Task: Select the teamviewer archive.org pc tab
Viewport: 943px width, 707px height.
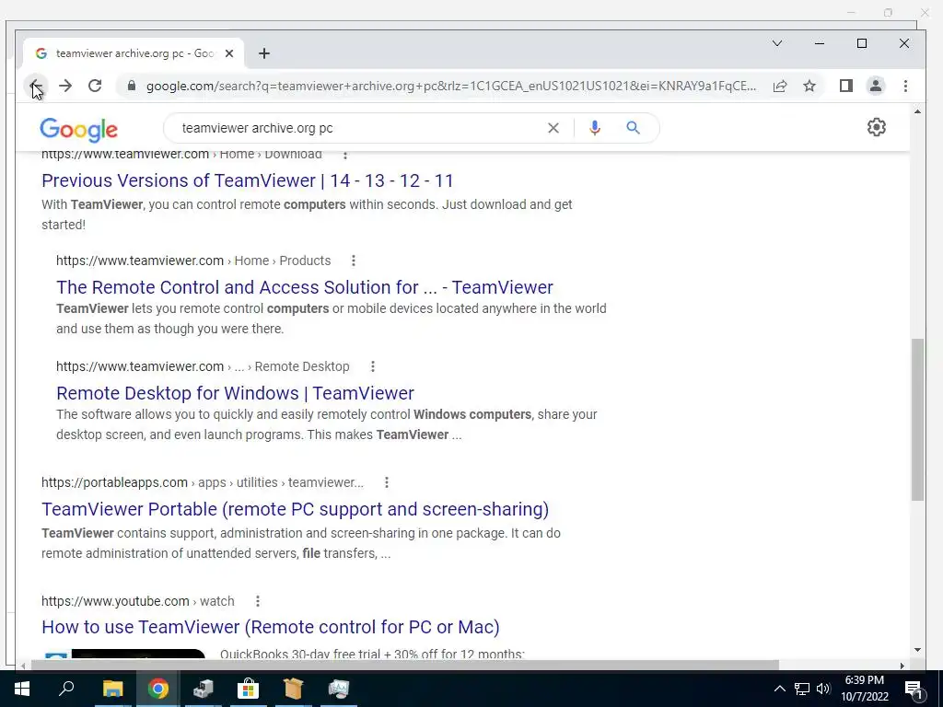Action: pyautogui.click(x=134, y=53)
